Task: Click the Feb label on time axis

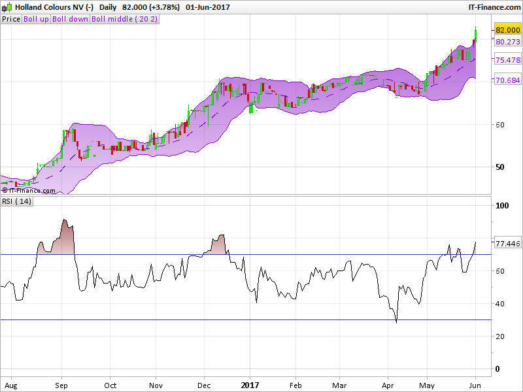Action: [295, 385]
